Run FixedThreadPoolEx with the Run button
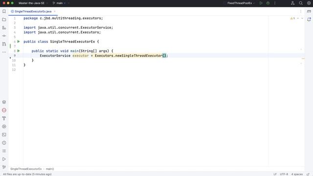This screenshot has height=176, width=313. click(x=261, y=3)
